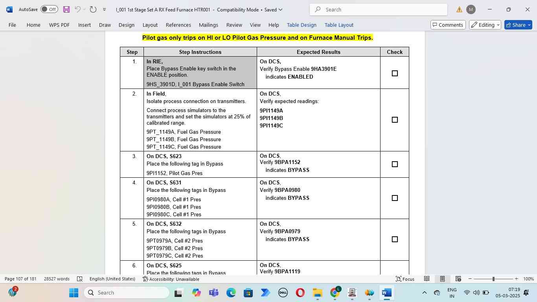Switch to Read Mode view
This screenshot has height=302, width=537.
pyautogui.click(x=427, y=279)
